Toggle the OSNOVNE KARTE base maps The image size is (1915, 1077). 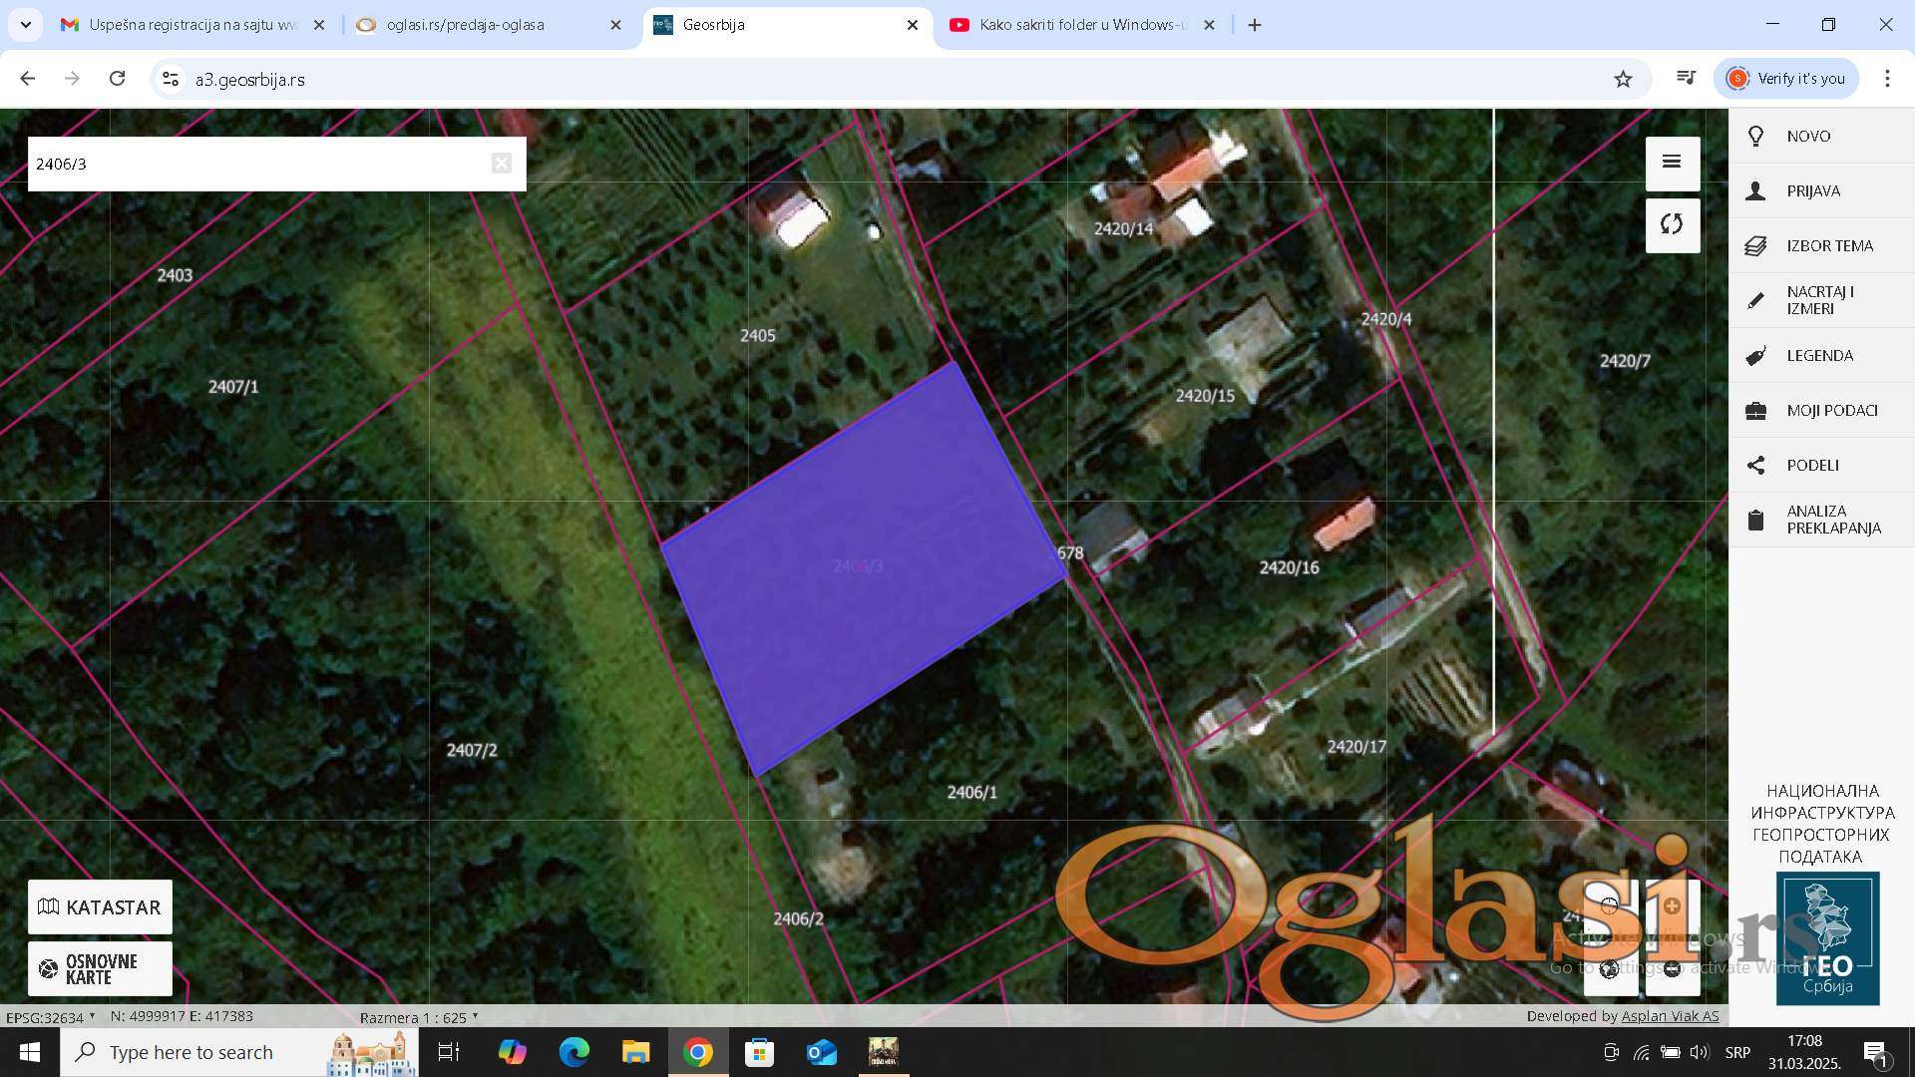point(100,968)
